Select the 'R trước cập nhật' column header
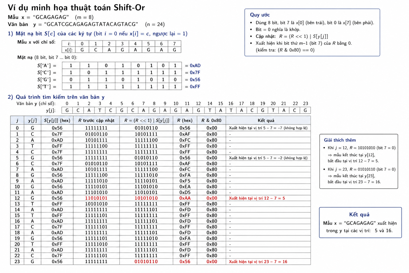 click(96, 121)
